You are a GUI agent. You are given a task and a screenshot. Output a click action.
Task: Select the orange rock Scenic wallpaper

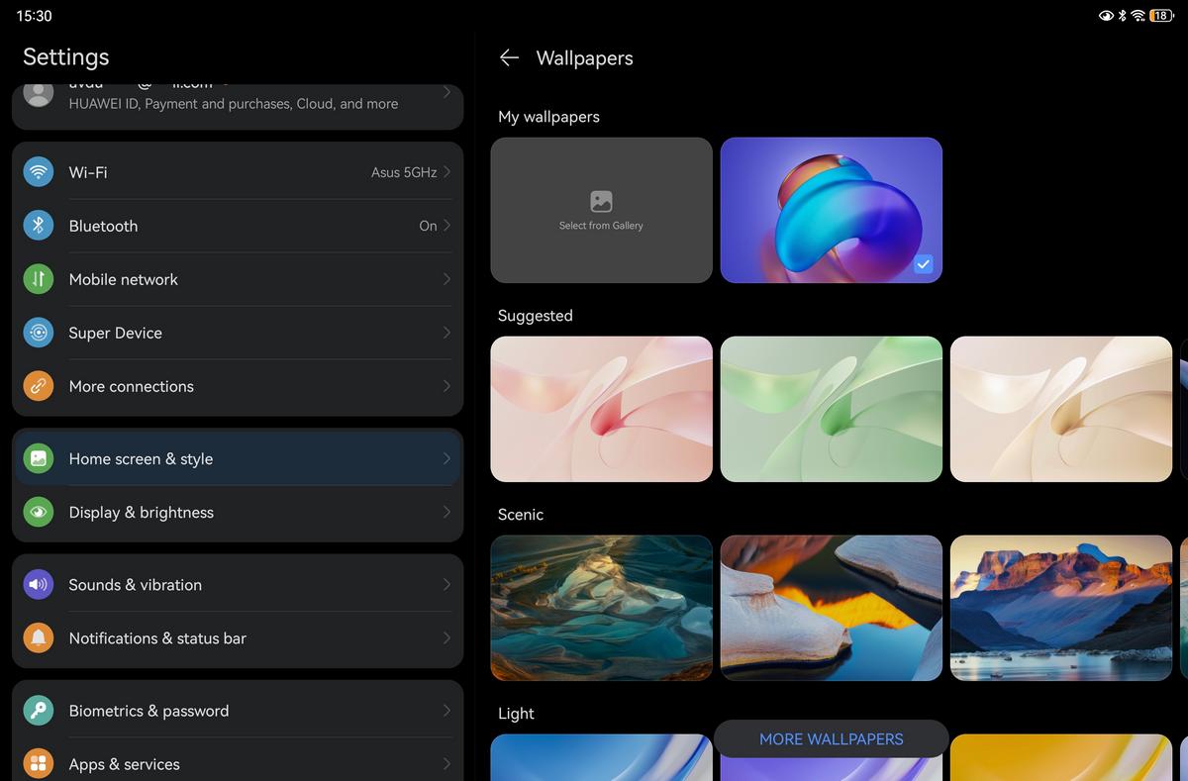tap(832, 609)
